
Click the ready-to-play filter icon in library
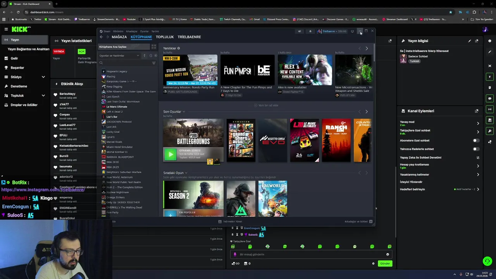(x=155, y=55)
